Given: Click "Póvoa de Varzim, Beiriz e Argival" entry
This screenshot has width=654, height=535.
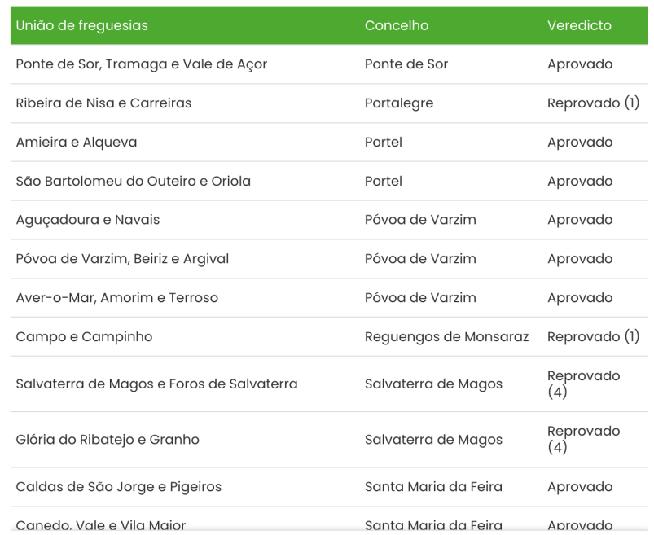Looking at the screenshot, I should pyautogui.click(x=122, y=259).
